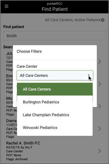The width and height of the screenshot is (109, 164).
Task: Click the Care Center field label
Action: [27, 66]
